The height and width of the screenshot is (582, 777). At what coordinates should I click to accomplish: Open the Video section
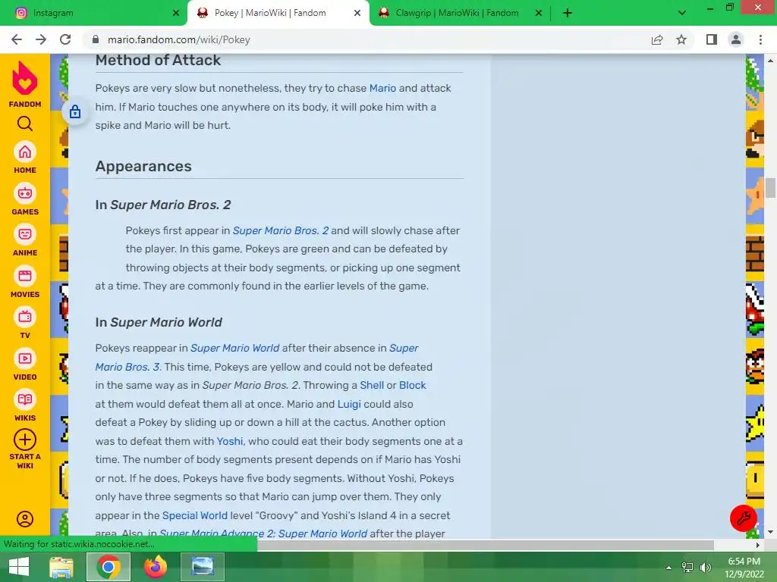[25, 365]
